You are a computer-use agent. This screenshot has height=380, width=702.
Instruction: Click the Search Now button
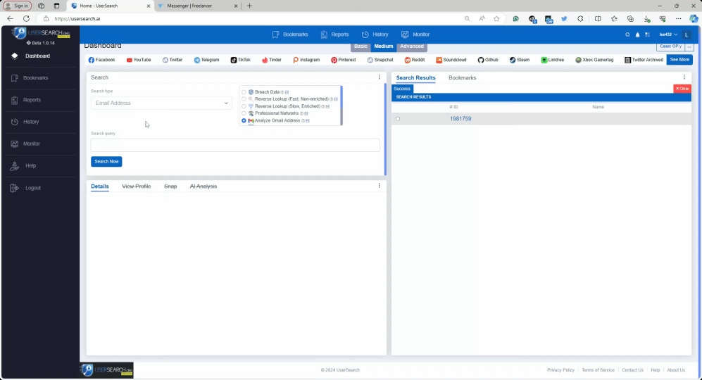tap(106, 161)
